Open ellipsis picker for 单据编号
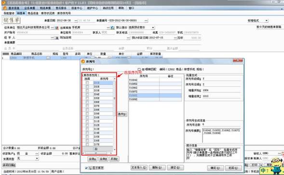284x175 pixels. pos(146,21)
